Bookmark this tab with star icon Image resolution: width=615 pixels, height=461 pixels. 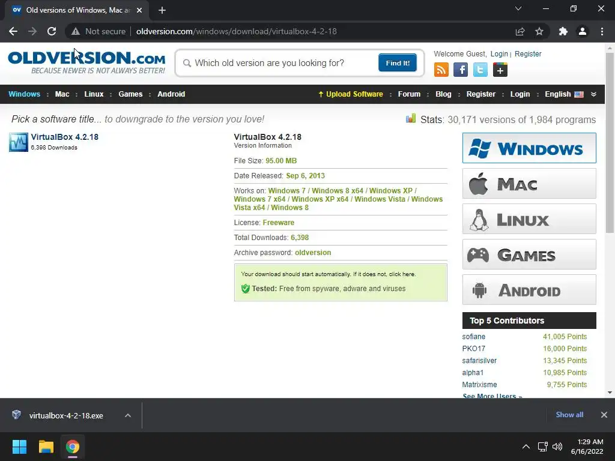[539, 31]
